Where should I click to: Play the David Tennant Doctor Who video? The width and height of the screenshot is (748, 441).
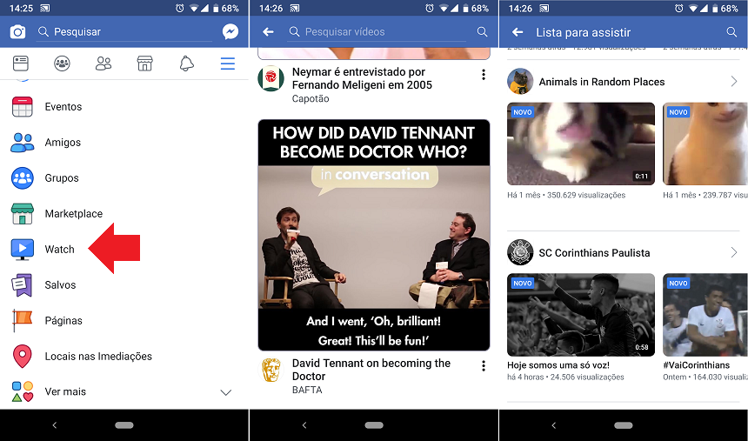click(x=374, y=235)
